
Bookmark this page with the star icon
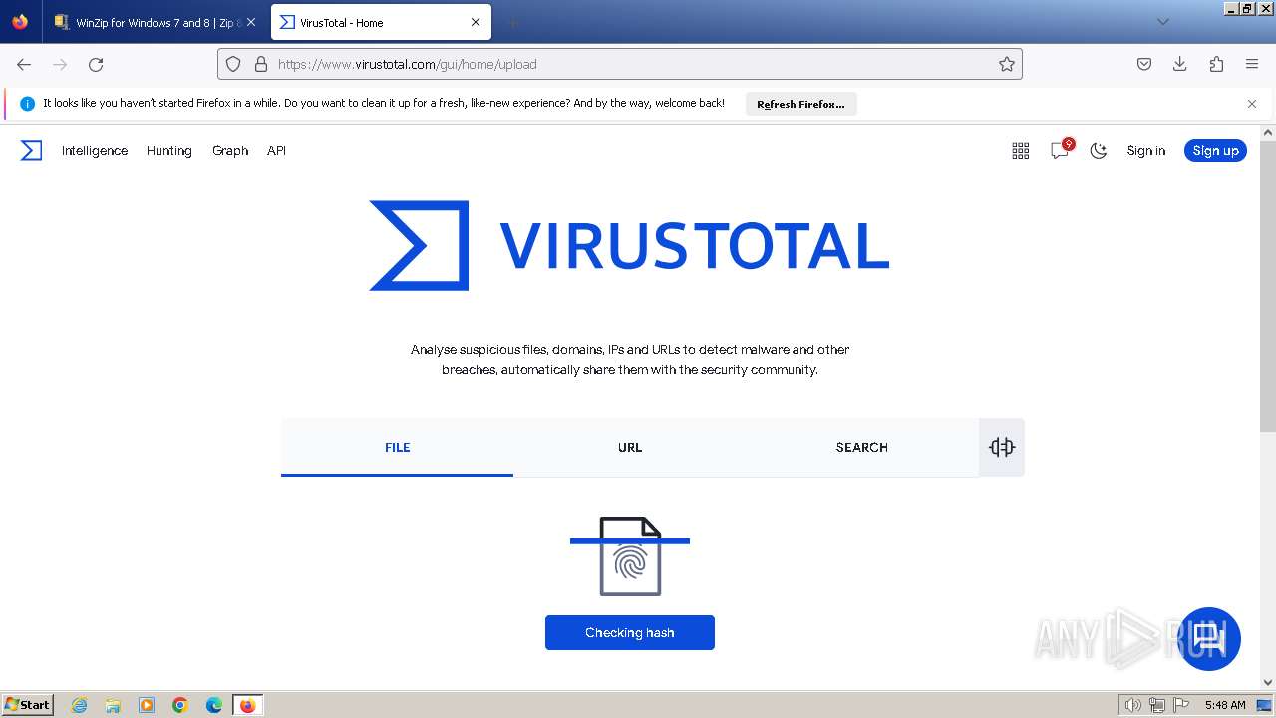point(1007,64)
